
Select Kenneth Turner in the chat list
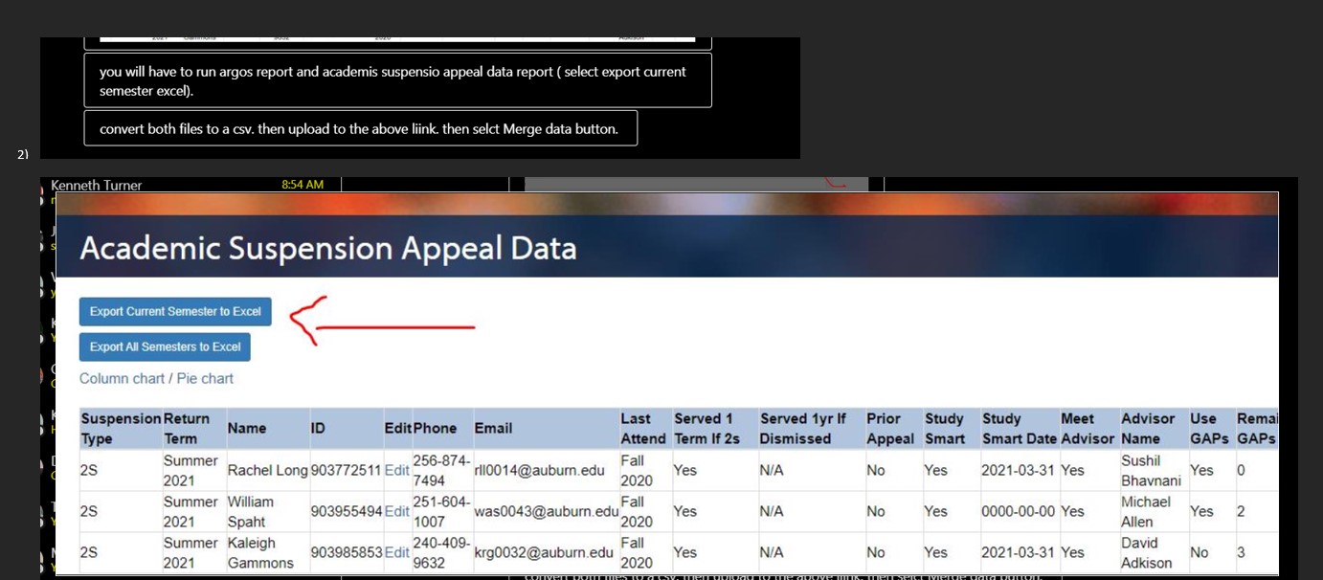coord(97,185)
